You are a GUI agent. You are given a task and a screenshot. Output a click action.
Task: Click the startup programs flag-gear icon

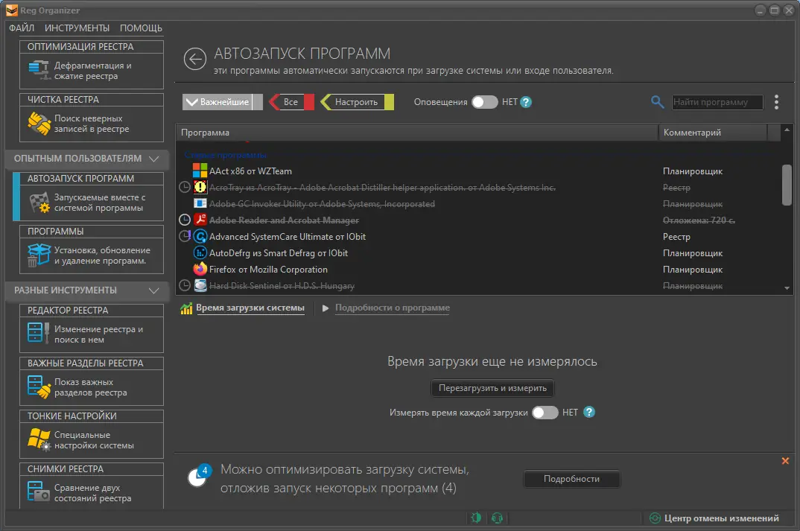point(39,203)
